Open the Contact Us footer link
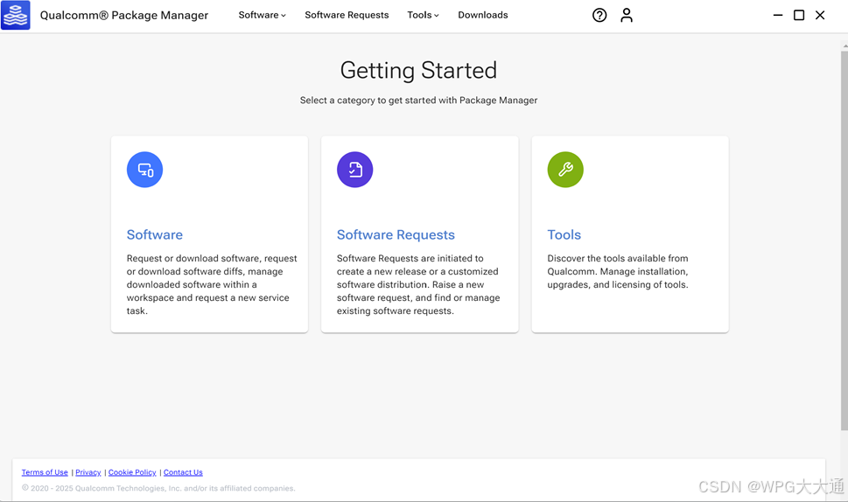This screenshot has height=502, width=848. [x=183, y=472]
